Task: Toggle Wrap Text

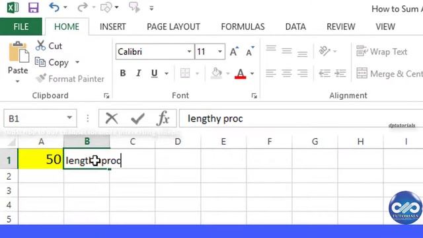Action: click(x=382, y=52)
